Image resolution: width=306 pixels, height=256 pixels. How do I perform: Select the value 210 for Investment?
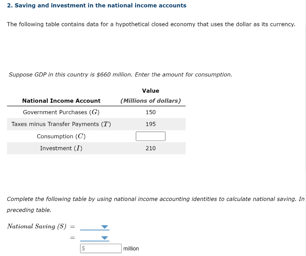coord(151,148)
